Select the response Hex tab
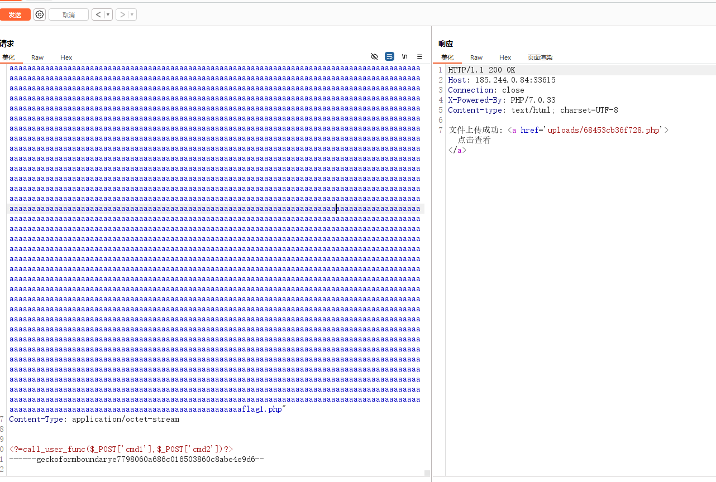This screenshot has height=482, width=716. coord(505,57)
